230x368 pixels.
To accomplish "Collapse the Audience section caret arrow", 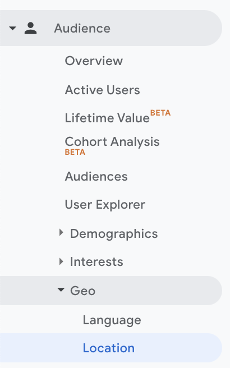I will [x=12, y=29].
